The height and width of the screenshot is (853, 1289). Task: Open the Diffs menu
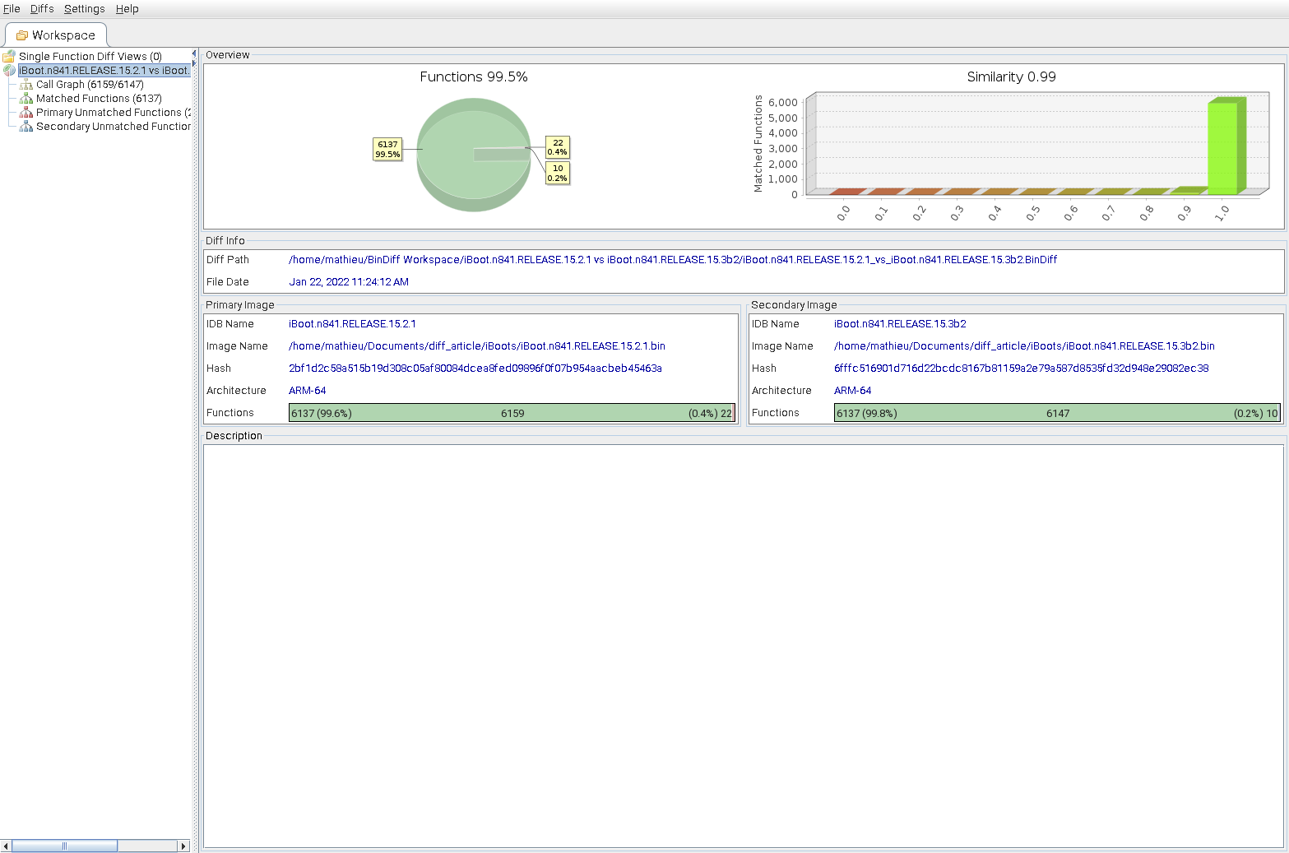42,9
